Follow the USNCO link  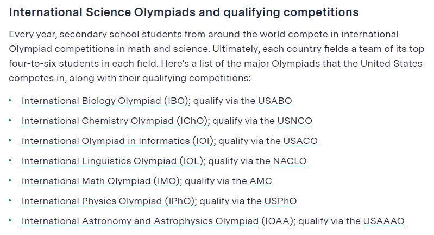294,121
